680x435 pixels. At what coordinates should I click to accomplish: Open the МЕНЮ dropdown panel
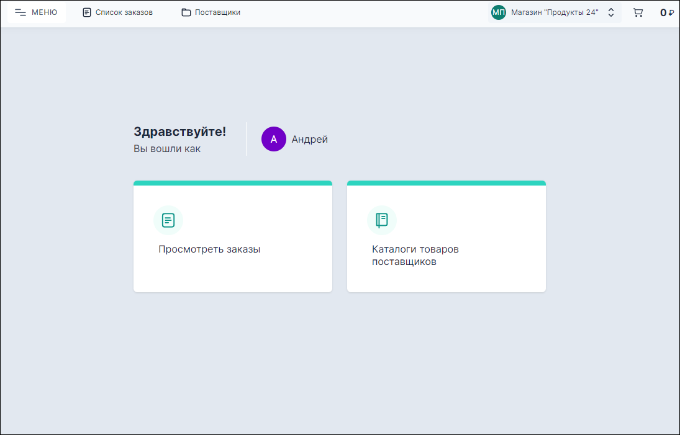(35, 12)
